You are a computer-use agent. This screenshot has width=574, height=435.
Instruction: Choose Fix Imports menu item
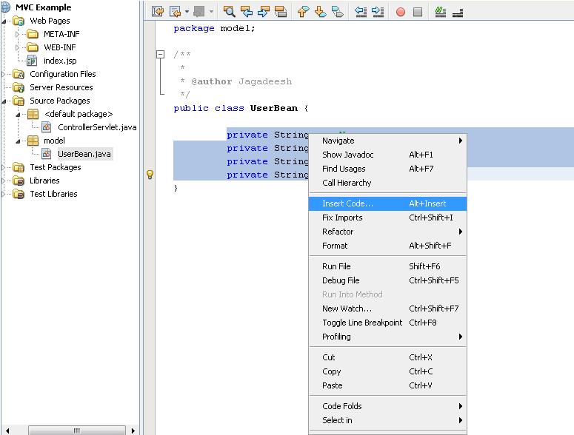387,217
